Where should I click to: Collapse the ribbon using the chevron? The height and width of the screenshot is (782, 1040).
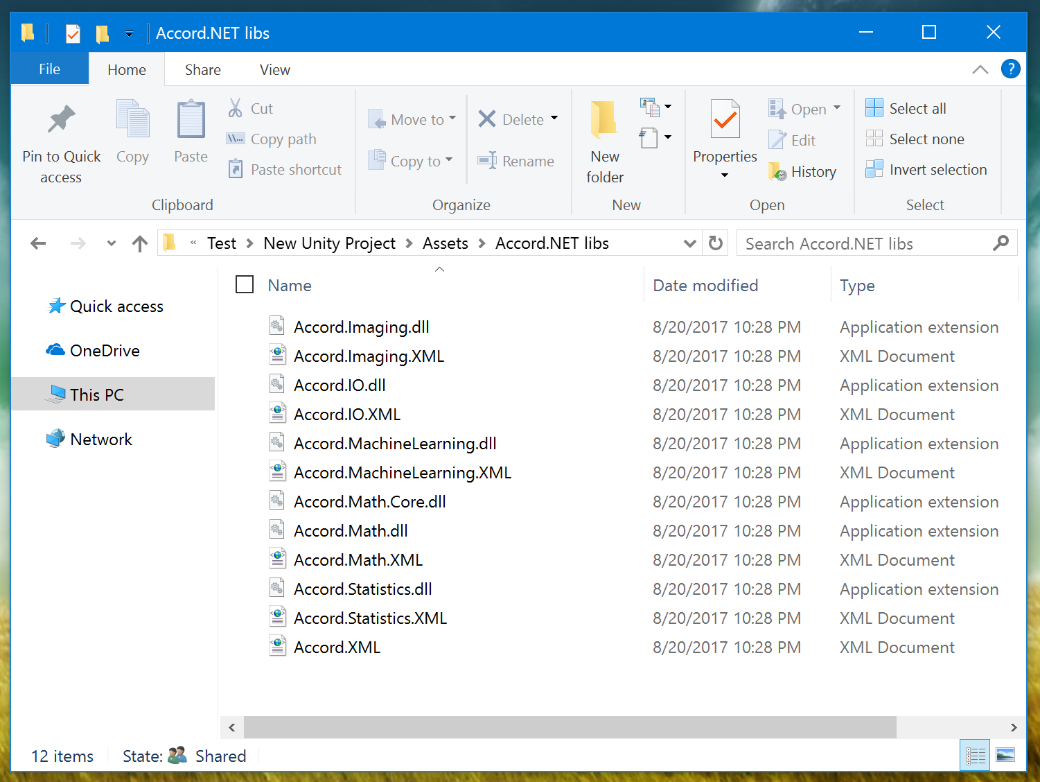(x=980, y=69)
